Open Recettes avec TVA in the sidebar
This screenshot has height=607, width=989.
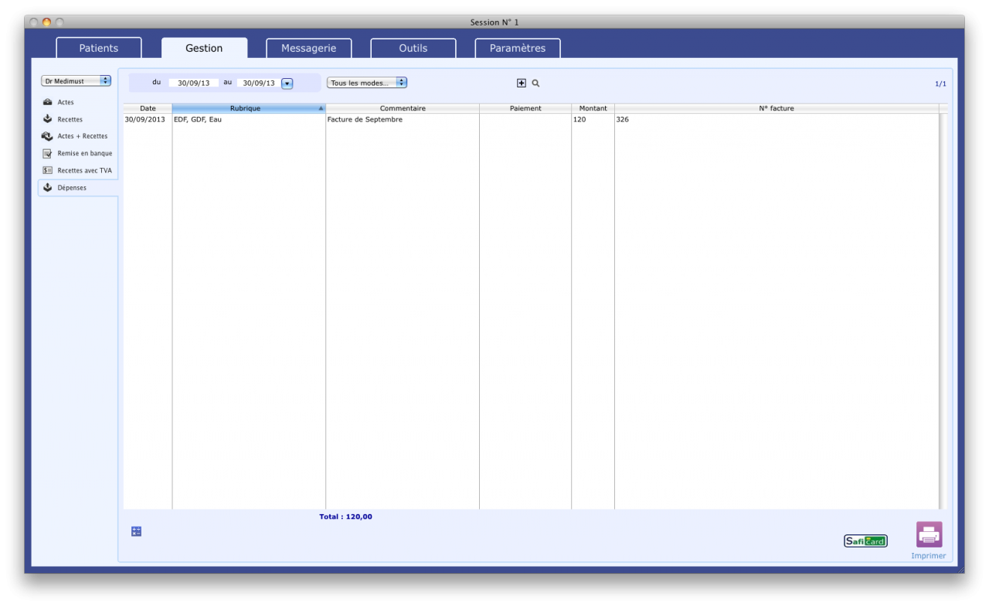click(77, 170)
